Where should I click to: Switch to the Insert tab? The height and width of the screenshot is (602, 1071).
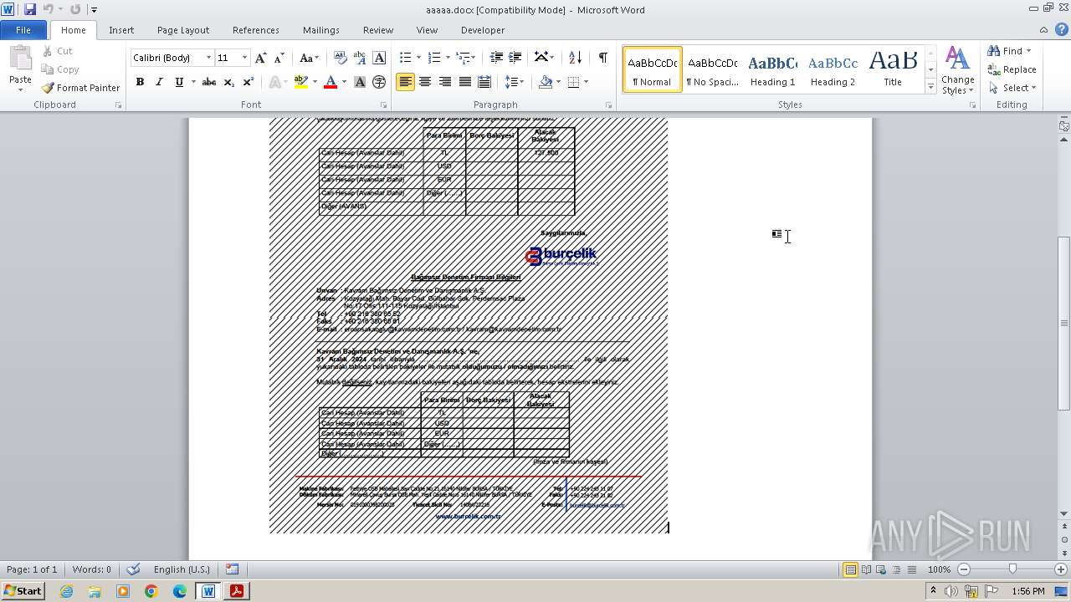[x=121, y=30]
